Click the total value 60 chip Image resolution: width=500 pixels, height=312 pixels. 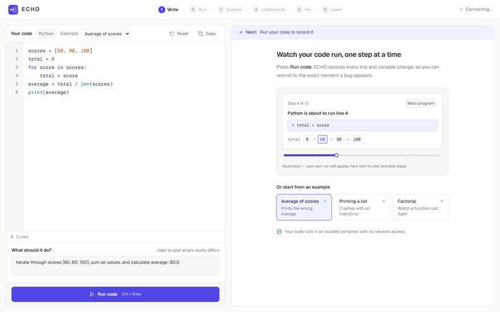pos(323,139)
